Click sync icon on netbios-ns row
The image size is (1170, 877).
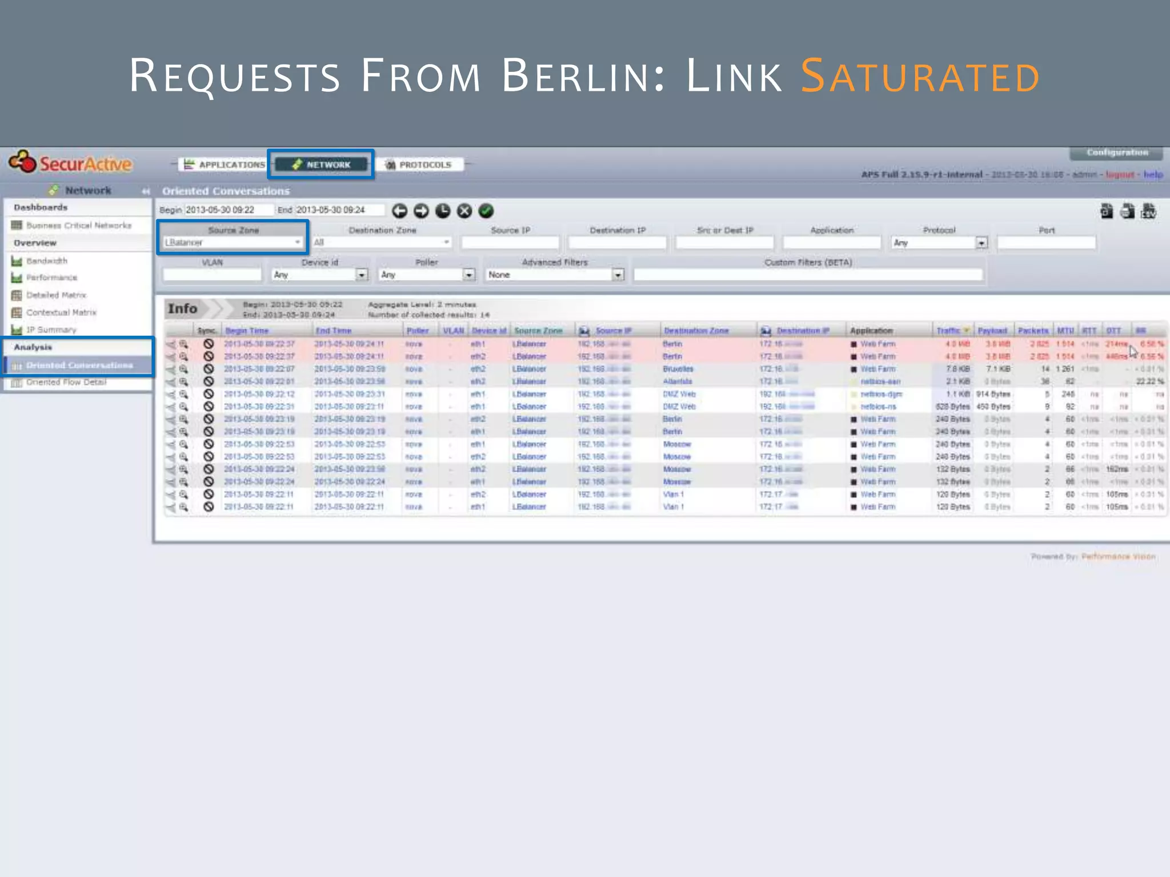[x=209, y=407]
